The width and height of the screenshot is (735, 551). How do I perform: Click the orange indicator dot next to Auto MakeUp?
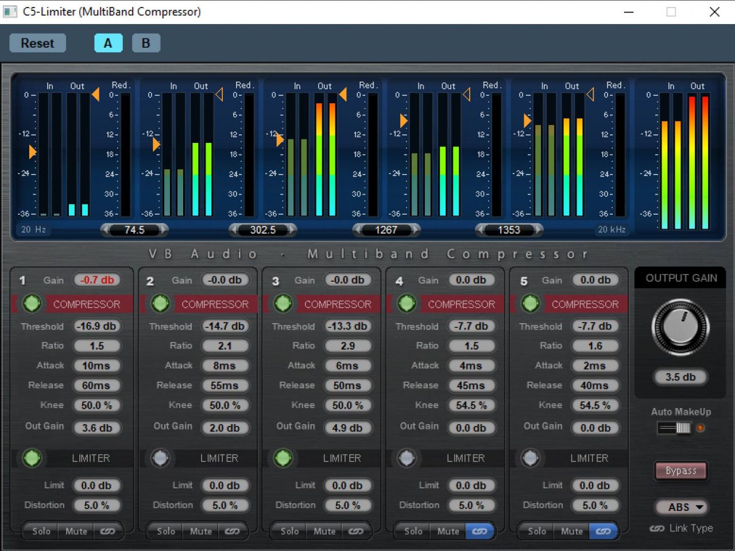[x=699, y=427]
